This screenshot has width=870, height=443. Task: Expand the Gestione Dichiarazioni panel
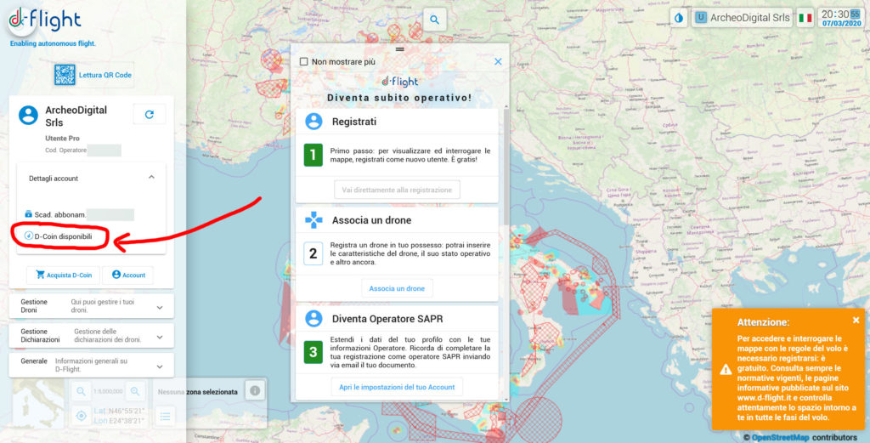[92, 335]
